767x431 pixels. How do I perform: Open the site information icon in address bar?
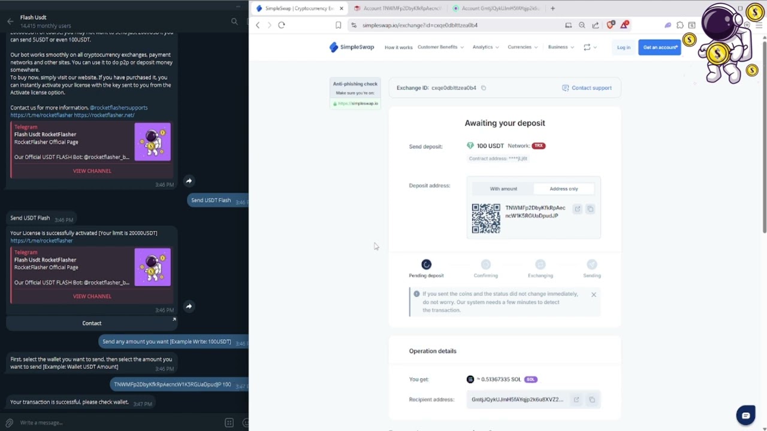click(354, 25)
